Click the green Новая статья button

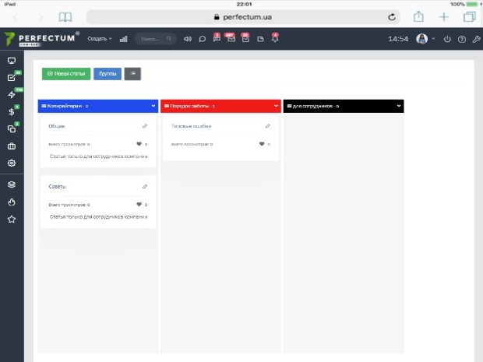point(66,74)
